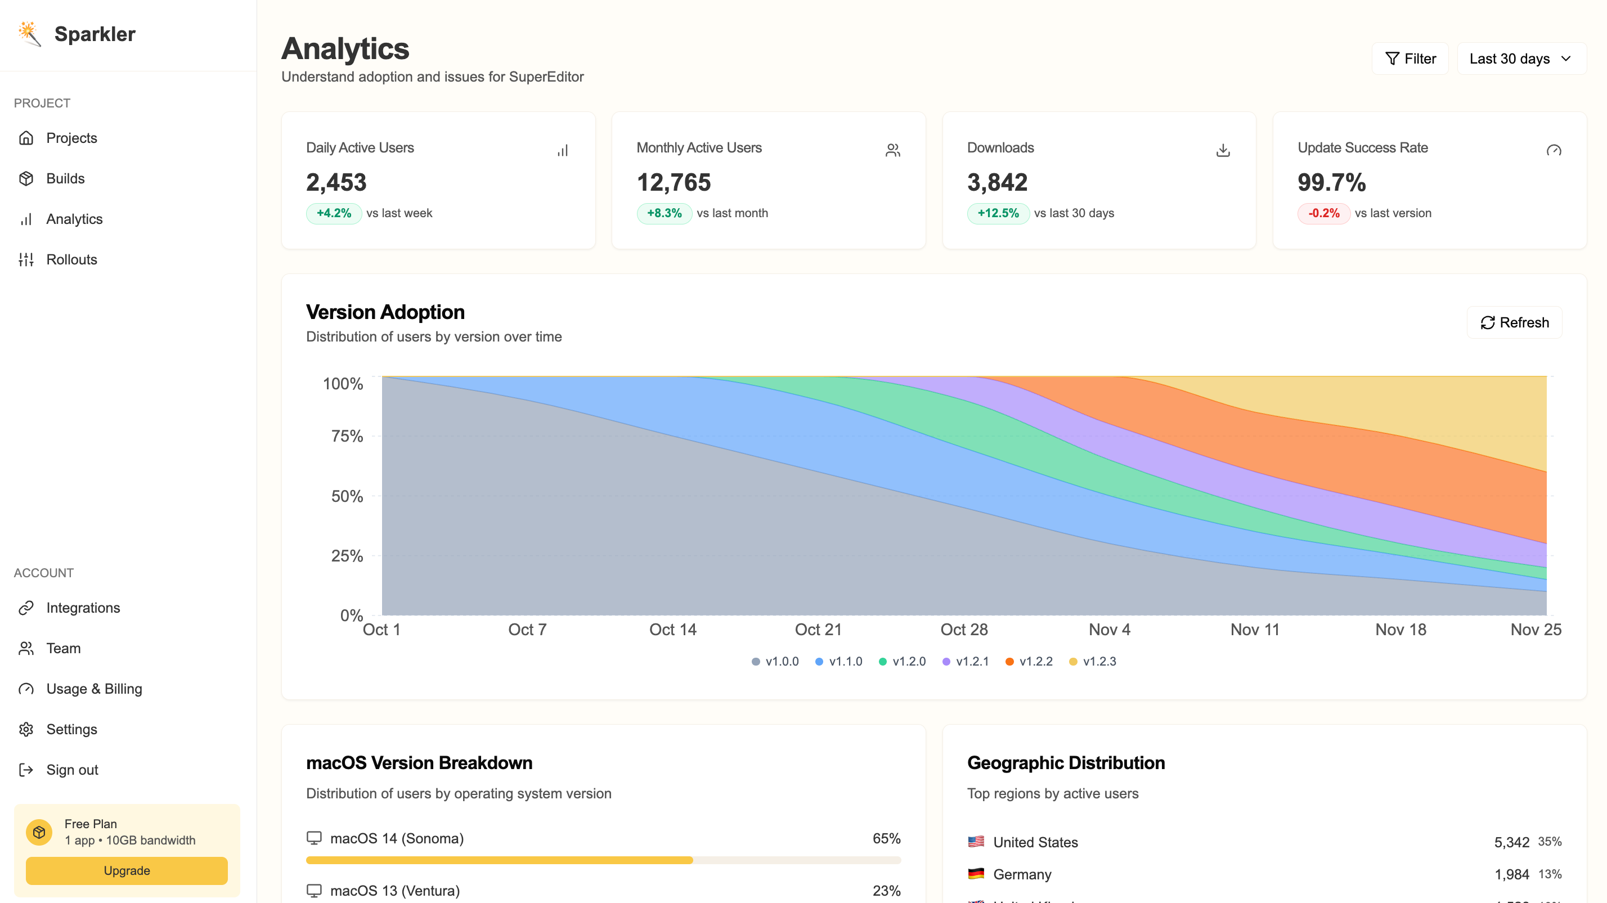Click the bar chart icon on Daily Active Users

[x=563, y=150]
